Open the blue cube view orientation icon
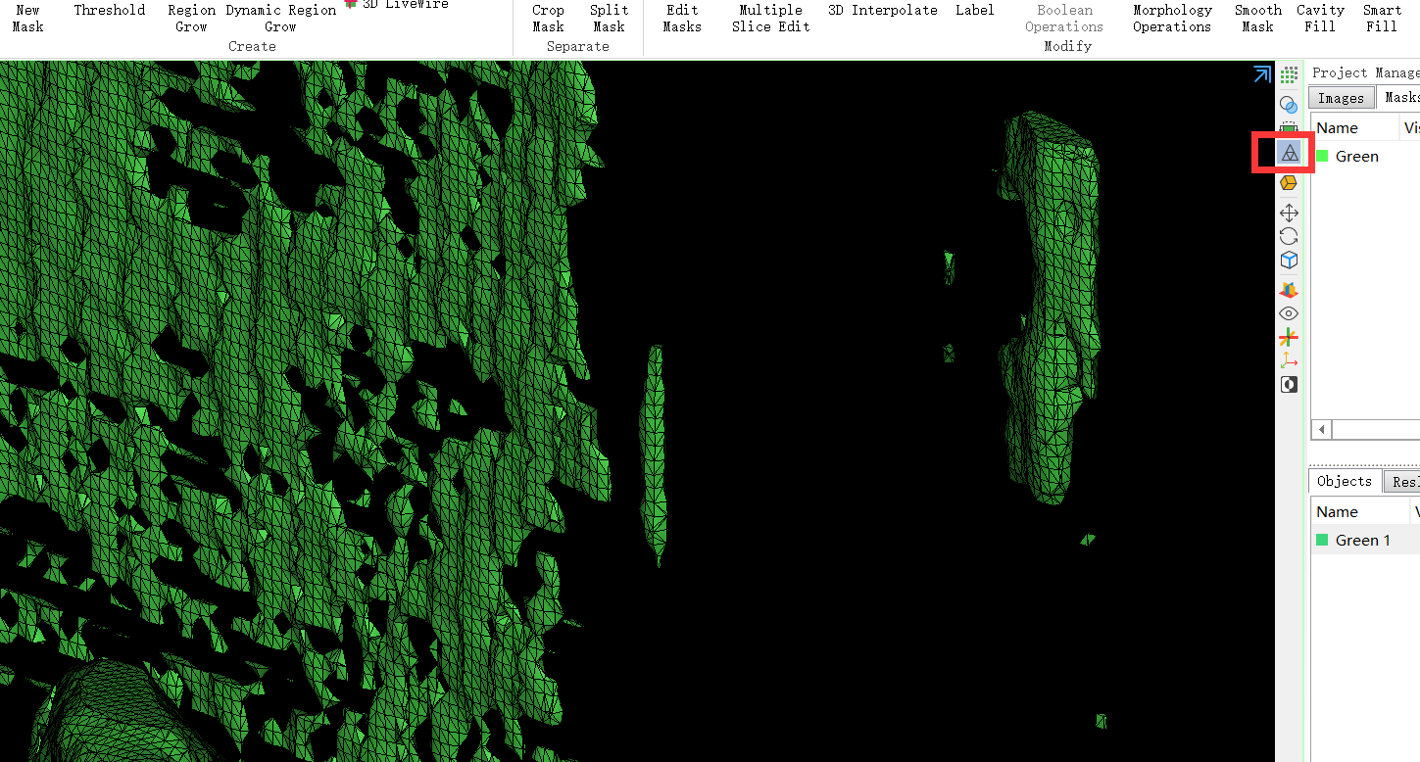The height and width of the screenshot is (762, 1420). 1290,261
